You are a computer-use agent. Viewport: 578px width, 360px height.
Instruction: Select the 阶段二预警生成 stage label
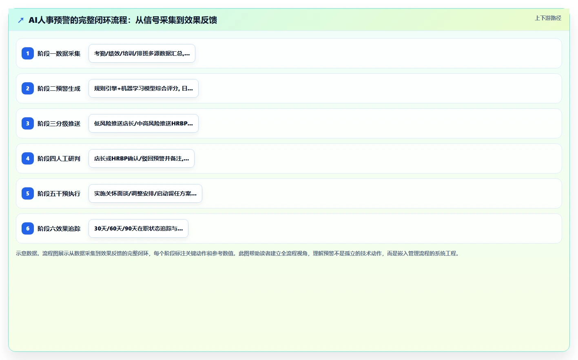59,88
